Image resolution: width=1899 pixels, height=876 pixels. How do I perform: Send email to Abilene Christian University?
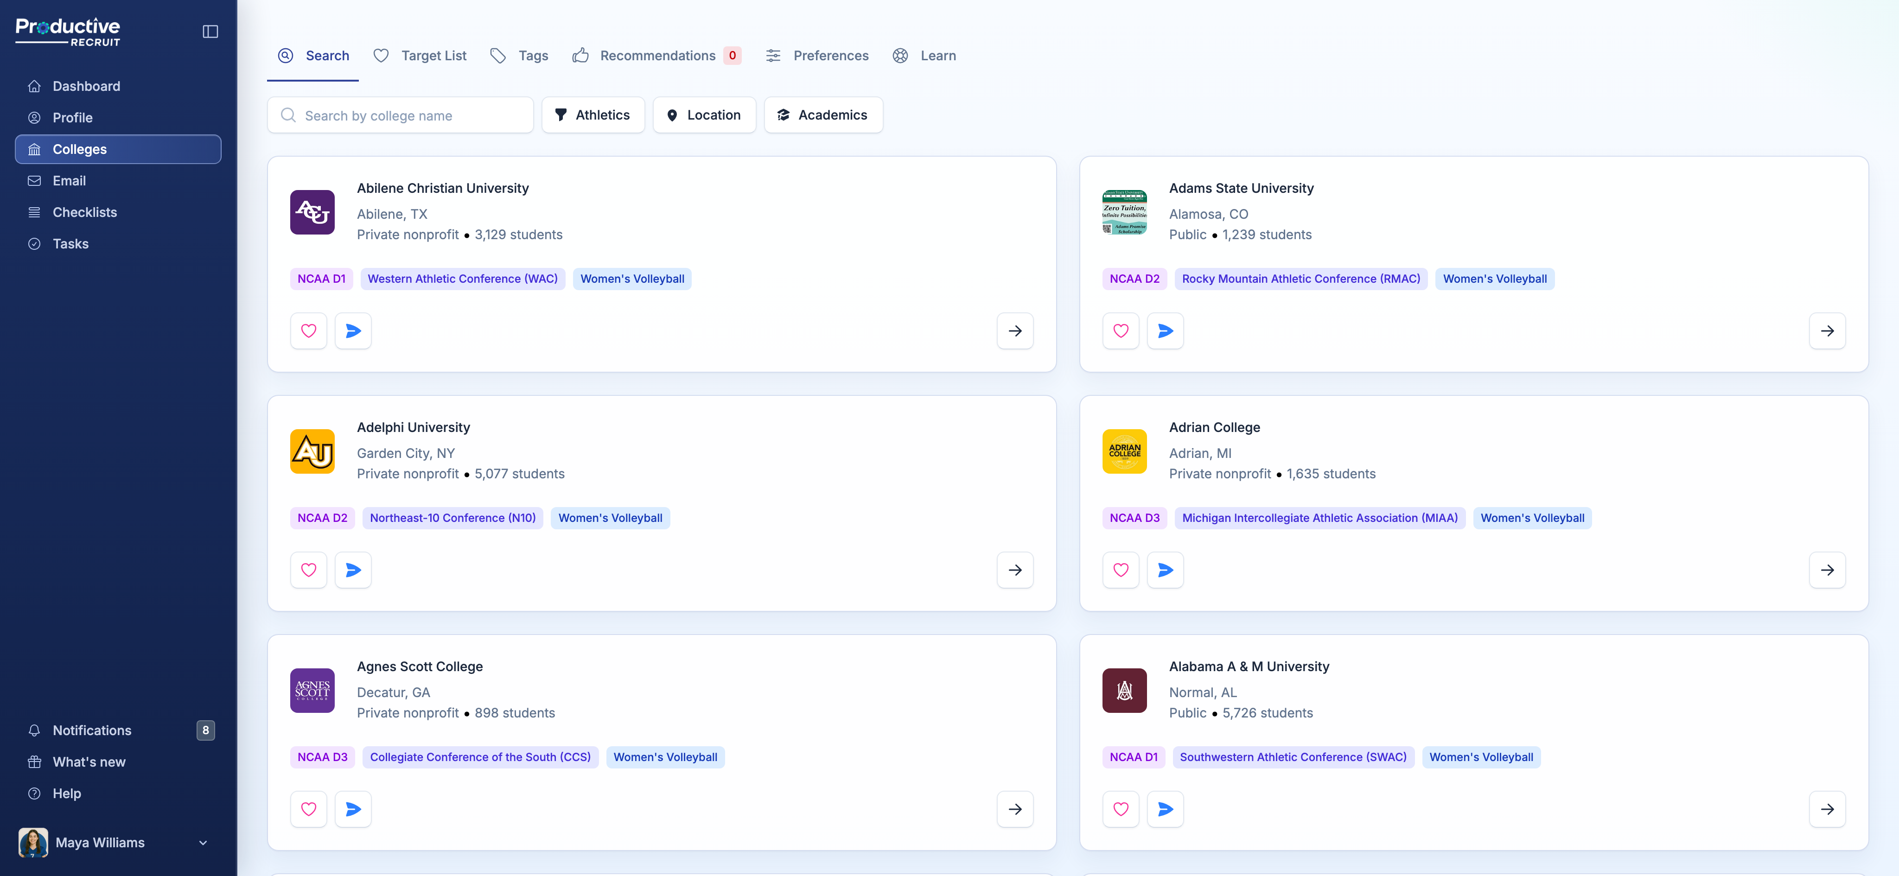pos(353,331)
